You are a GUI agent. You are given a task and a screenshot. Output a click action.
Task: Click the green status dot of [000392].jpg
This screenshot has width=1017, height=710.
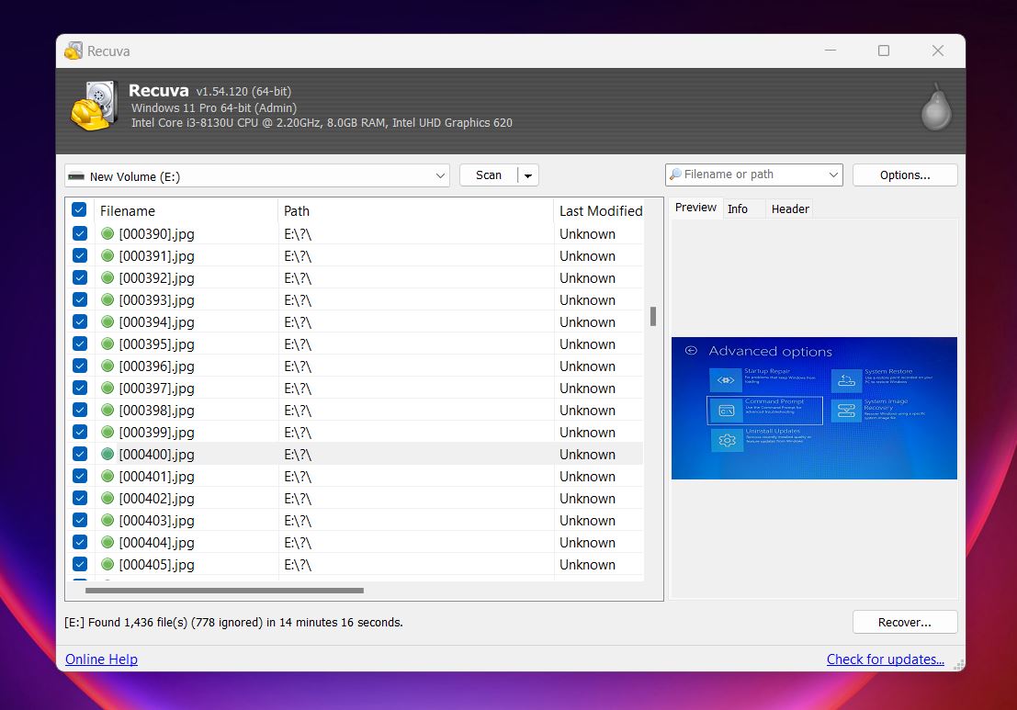(107, 277)
